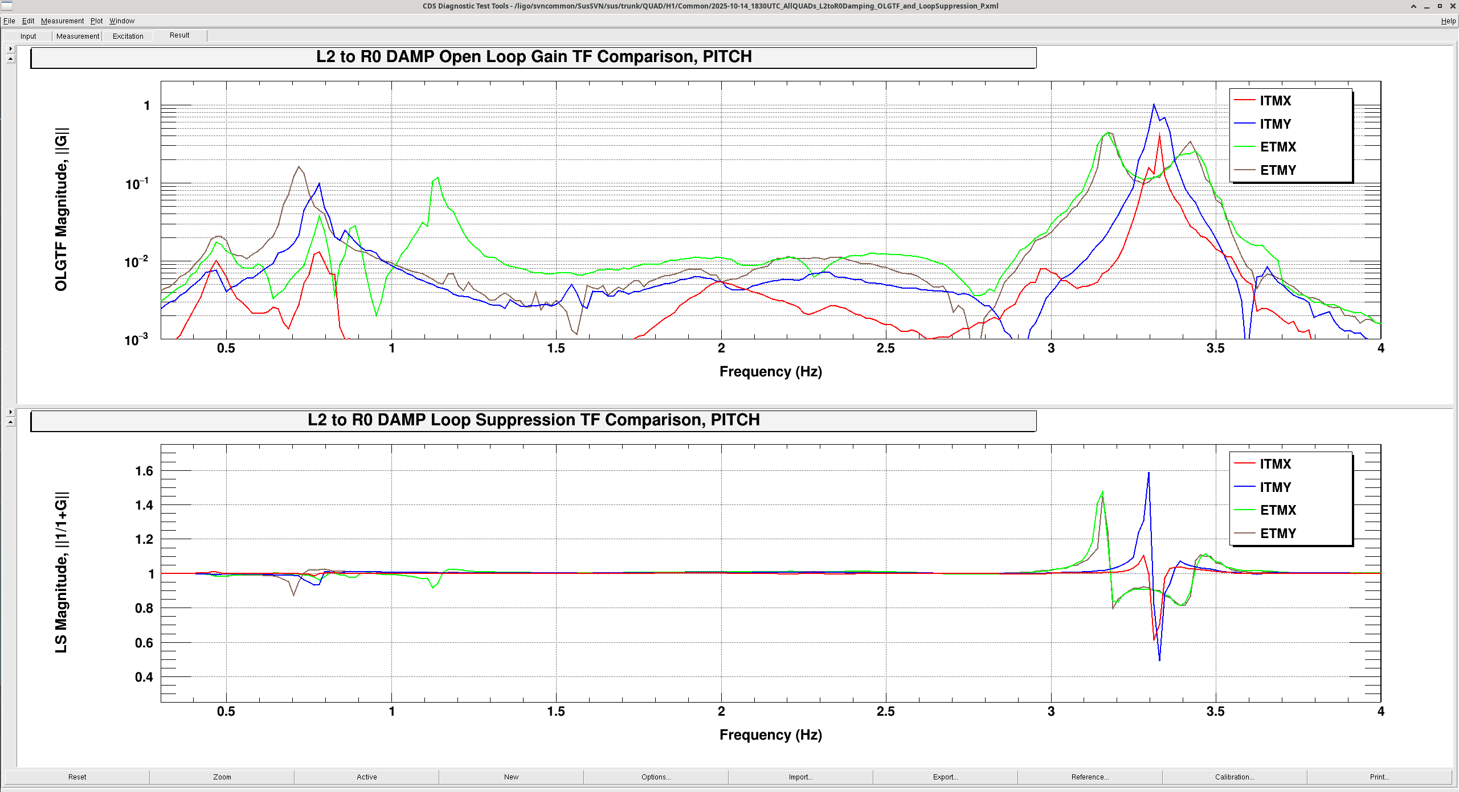The height and width of the screenshot is (792, 1459).
Task: Click the Print... button
Action: pyautogui.click(x=1379, y=777)
